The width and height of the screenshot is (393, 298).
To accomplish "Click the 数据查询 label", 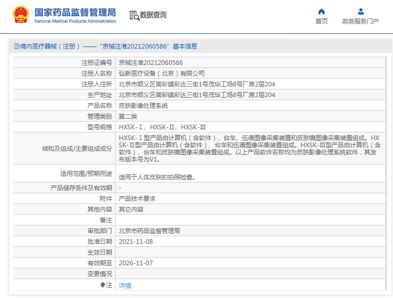I will tap(153, 15).
